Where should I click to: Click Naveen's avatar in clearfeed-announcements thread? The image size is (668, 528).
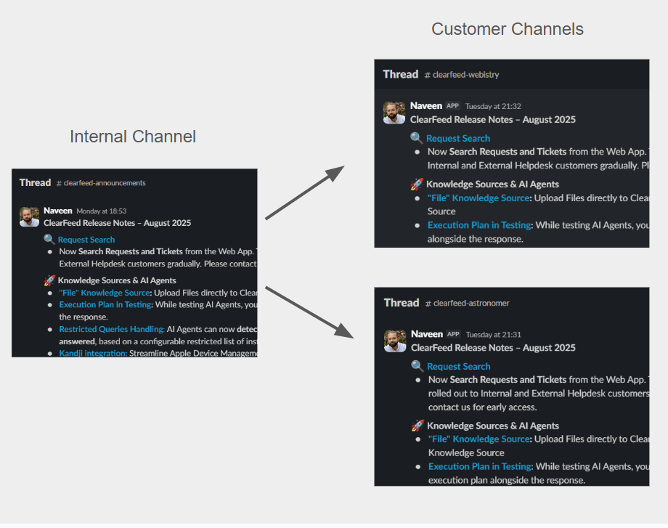pos(29,217)
